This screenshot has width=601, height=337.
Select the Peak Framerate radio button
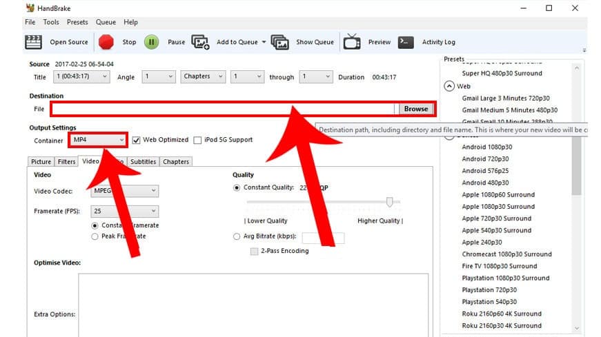[x=95, y=236]
